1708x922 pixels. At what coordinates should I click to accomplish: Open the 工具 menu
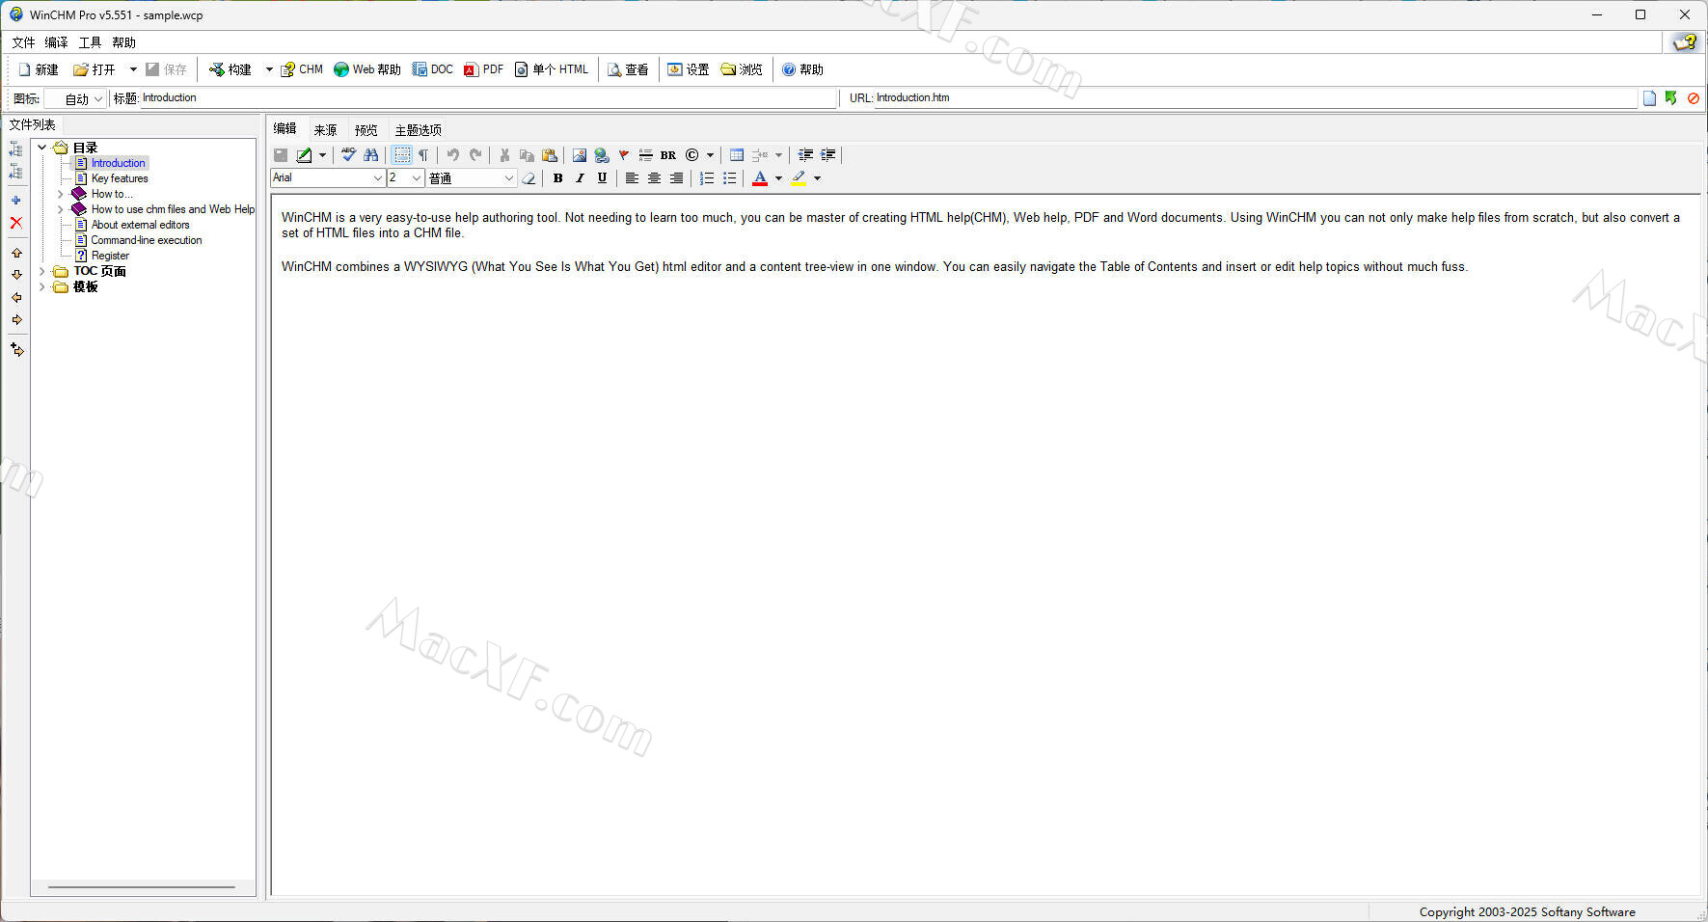tap(90, 42)
